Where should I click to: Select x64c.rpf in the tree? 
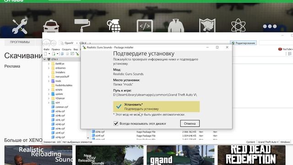click(x=60, y=120)
